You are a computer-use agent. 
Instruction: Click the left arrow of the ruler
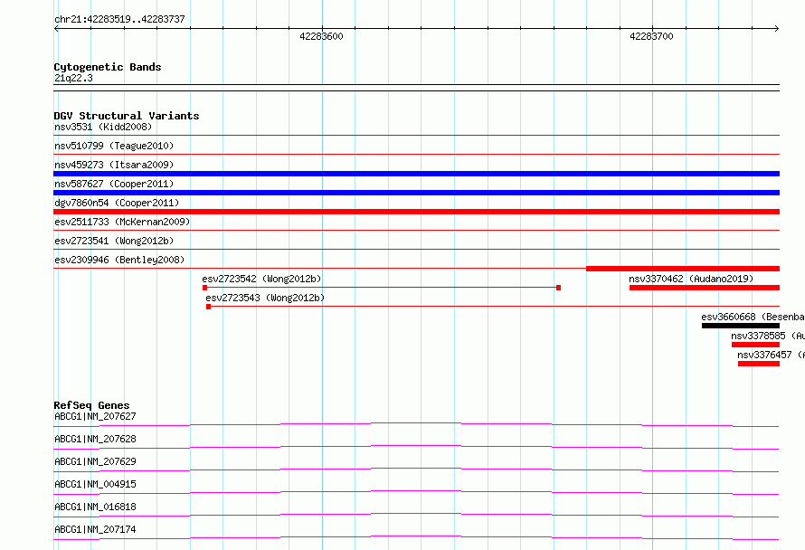point(56,28)
